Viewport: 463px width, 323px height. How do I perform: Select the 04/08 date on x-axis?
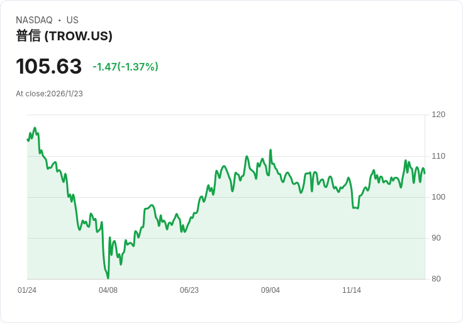point(108,290)
